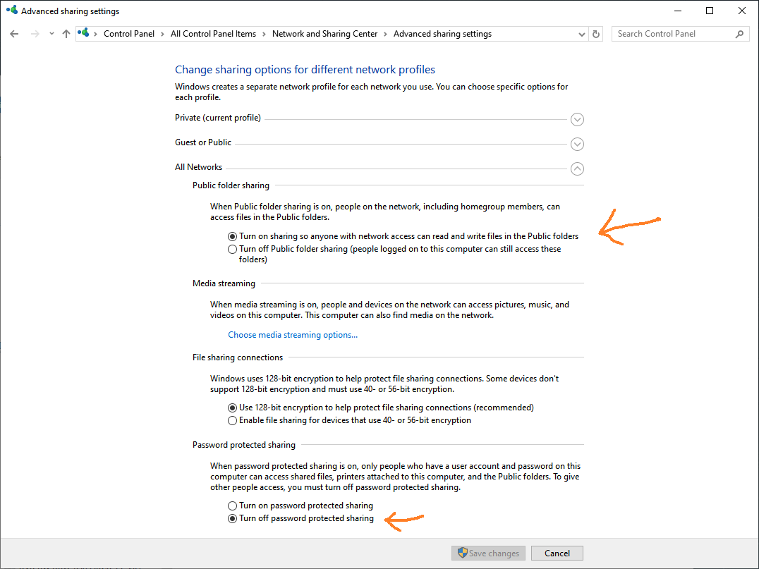Viewport: 759px width, 569px height.
Task: Click 'Change sharing options for different network profiles' title
Action: [x=305, y=70]
